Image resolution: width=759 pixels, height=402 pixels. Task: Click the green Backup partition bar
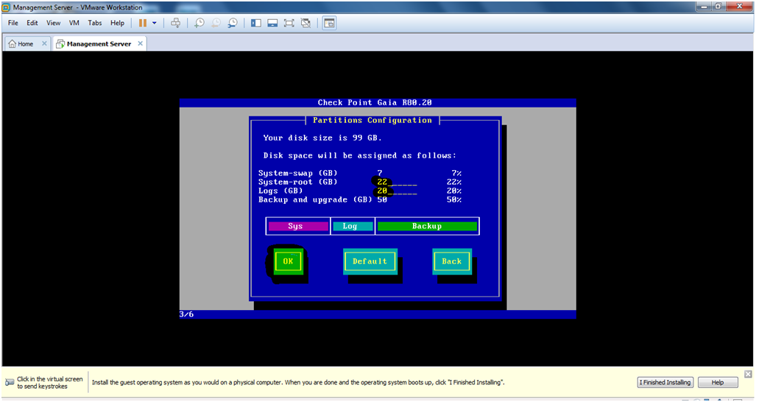click(x=427, y=226)
